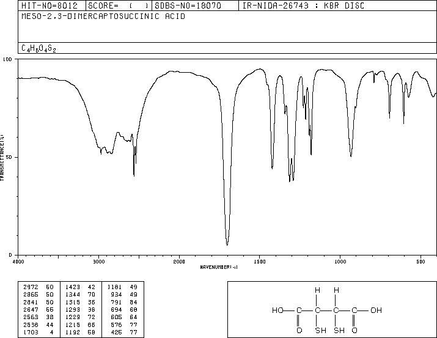437x338 pixels.
Task: Click the strongest absorption peak near 1703 on curve
Action: point(227,244)
